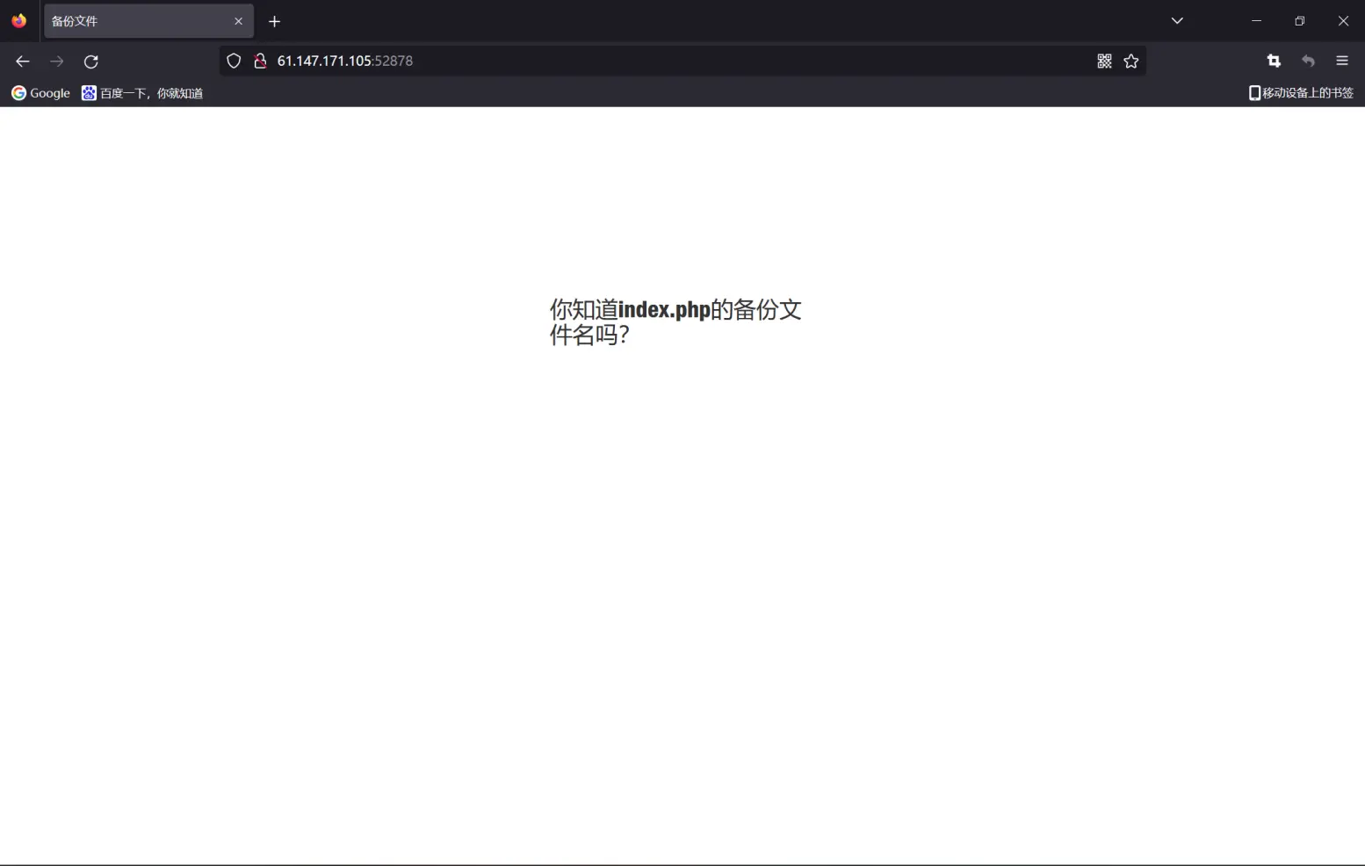Viewport: 1365px width, 866px height.
Task: Click the undo arrow toolbar icon
Action: coord(1308,61)
